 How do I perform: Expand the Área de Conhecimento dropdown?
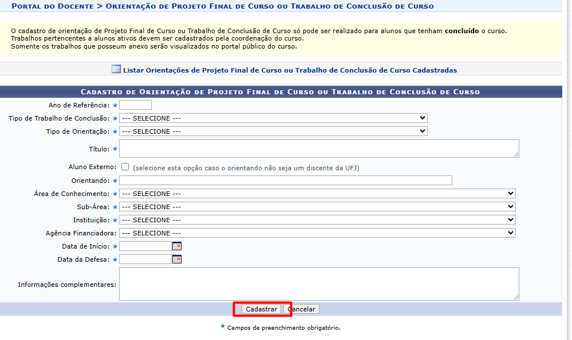click(317, 193)
